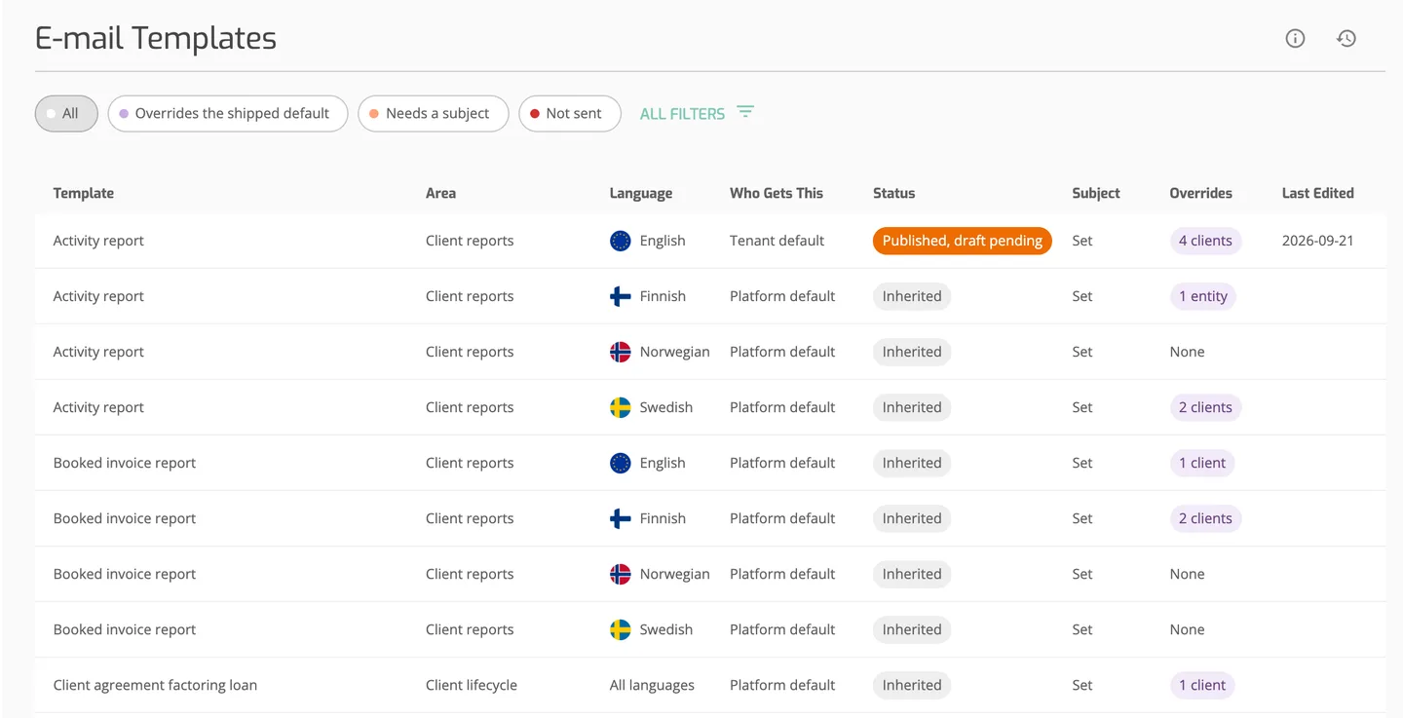1403x718 pixels.
Task: Select the All filter chip
Action: [66, 113]
